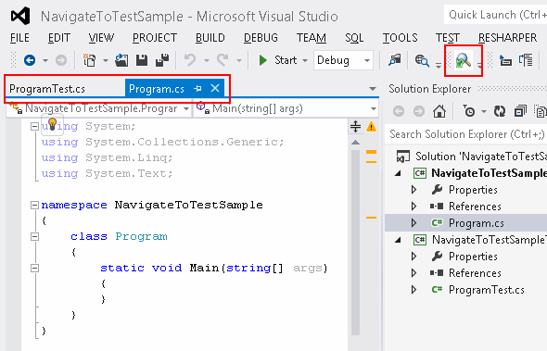Click the Start debugging button

[278, 60]
